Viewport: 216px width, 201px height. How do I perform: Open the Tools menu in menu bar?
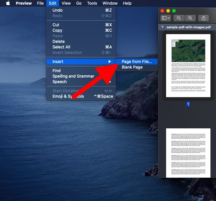pos(92,3)
